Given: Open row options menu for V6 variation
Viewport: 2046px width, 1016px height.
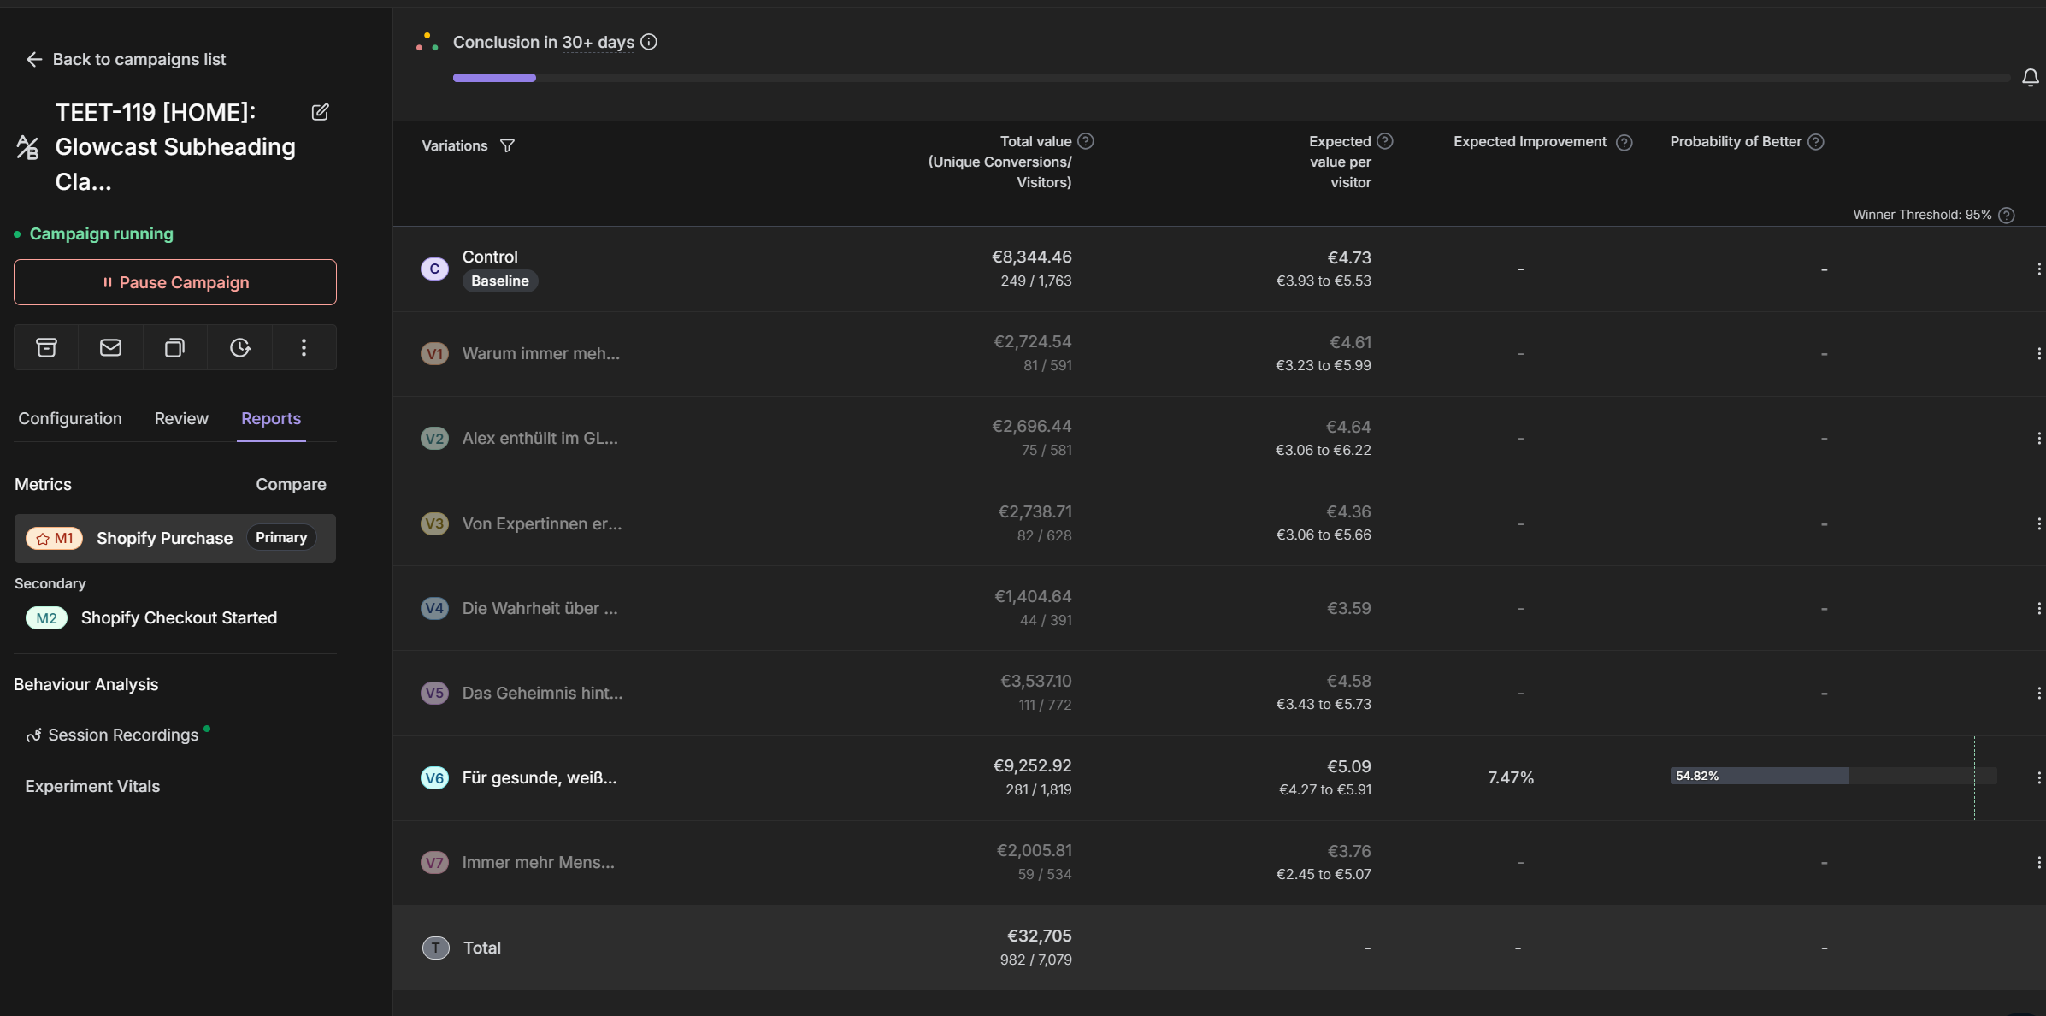Looking at the screenshot, I should [x=2038, y=777].
